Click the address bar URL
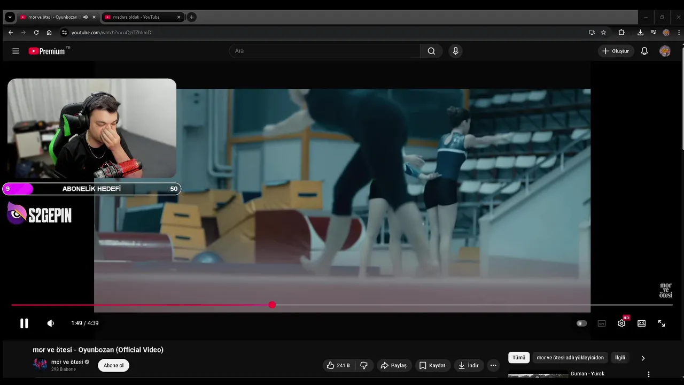This screenshot has height=385, width=684. (x=112, y=33)
